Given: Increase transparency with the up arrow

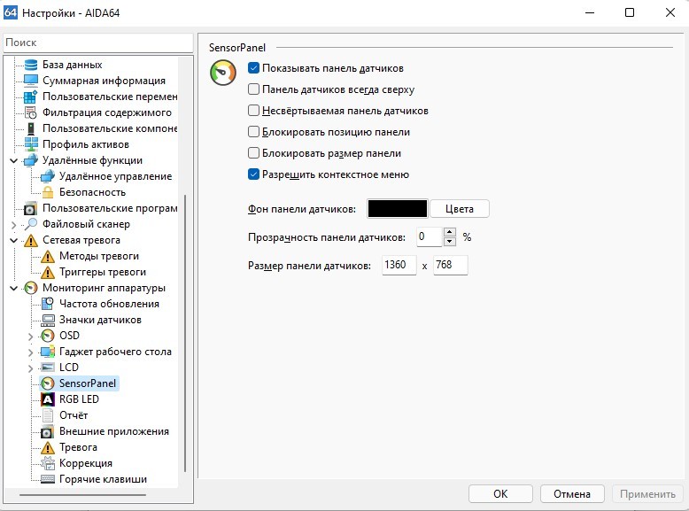Looking at the screenshot, I should (x=450, y=232).
